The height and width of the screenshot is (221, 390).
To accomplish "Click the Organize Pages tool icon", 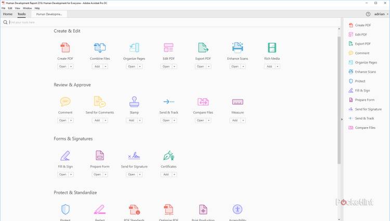I will (x=134, y=47).
